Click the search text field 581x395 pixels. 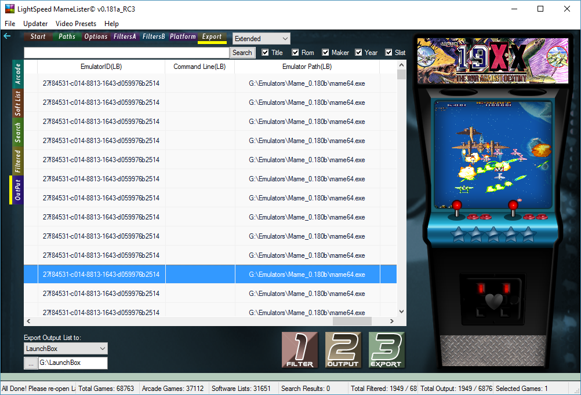pyautogui.click(x=127, y=53)
